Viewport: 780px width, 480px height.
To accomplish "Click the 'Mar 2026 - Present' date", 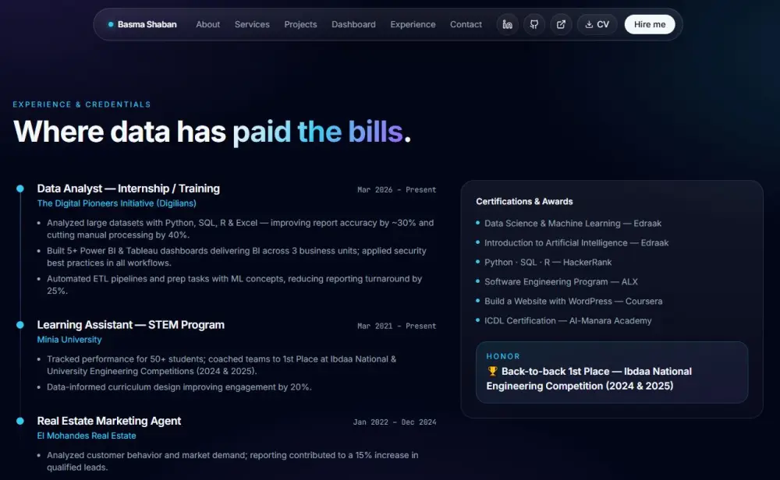I will click(396, 190).
